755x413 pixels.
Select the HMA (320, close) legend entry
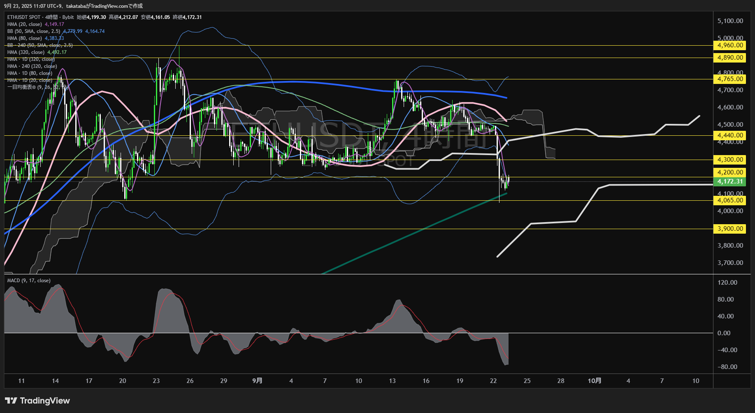click(x=26, y=52)
